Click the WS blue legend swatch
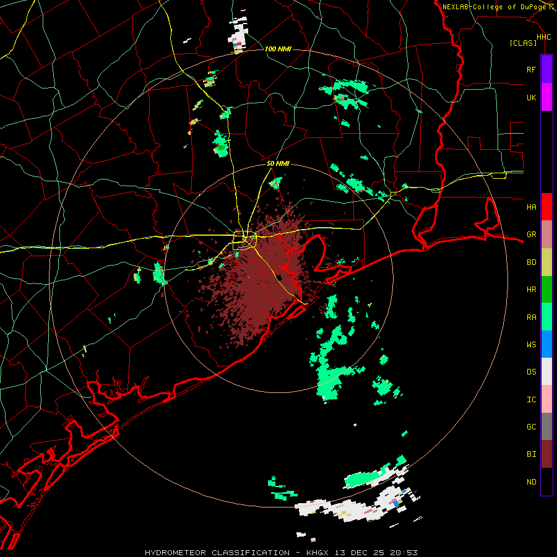Viewport: 557px width, 557px height. (x=546, y=344)
